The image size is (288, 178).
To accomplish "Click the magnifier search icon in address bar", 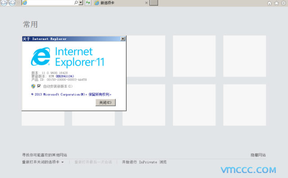I will [x=76, y=3].
